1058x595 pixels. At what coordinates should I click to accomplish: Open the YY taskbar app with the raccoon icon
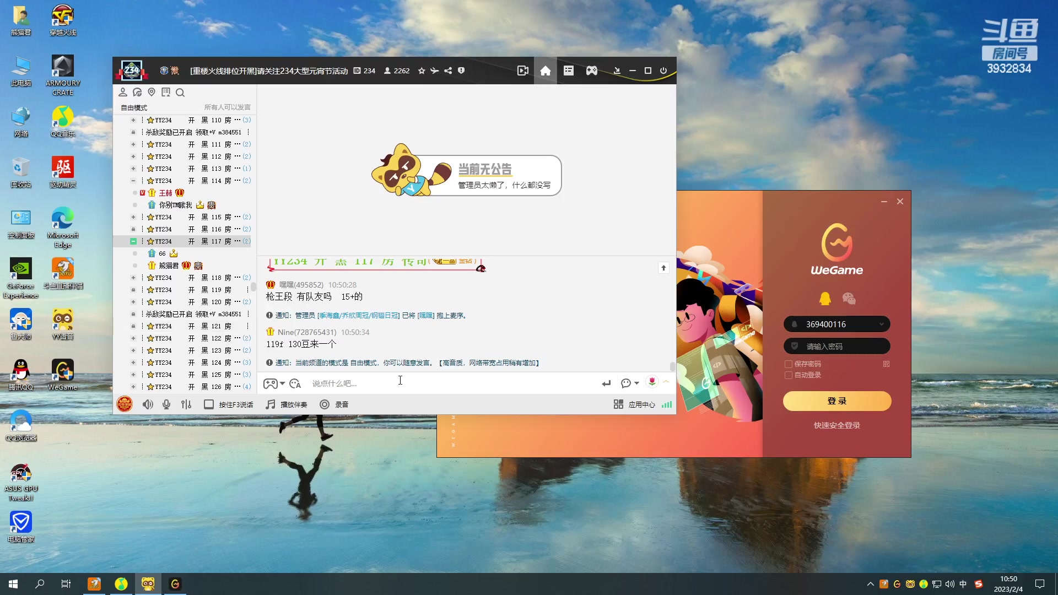point(148,584)
